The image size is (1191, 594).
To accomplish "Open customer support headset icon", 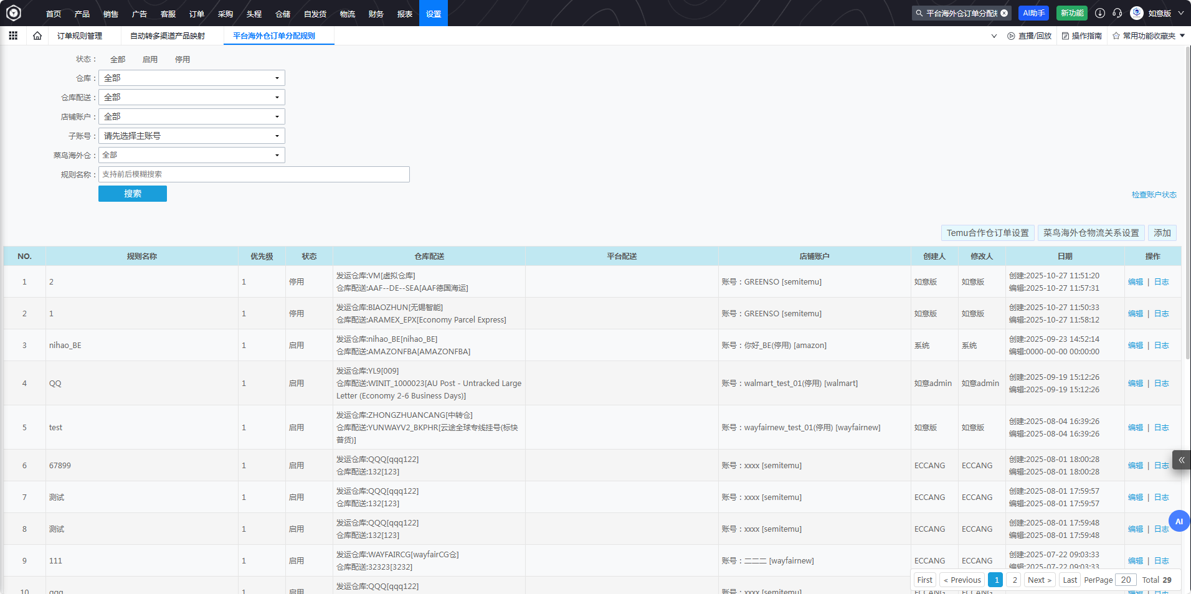I will point(1117,13).
